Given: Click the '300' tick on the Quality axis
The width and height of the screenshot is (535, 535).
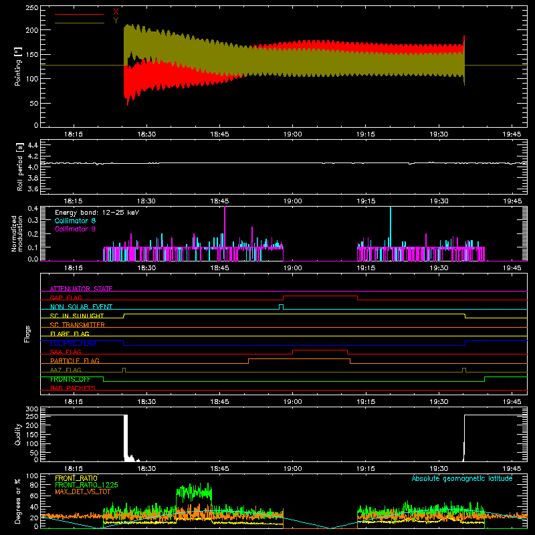Looking at the screenshot, I should [32, 409].
